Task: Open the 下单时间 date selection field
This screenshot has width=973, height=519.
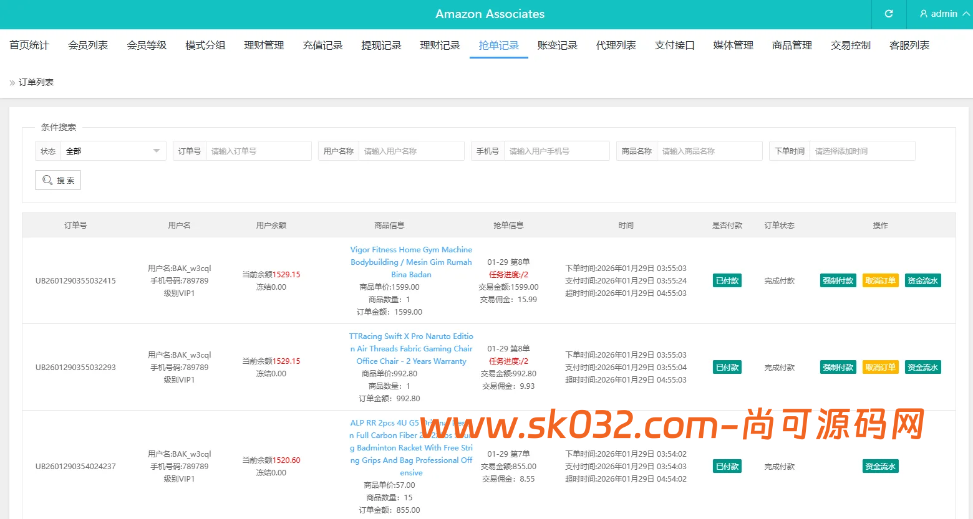Action: point(863,150)
